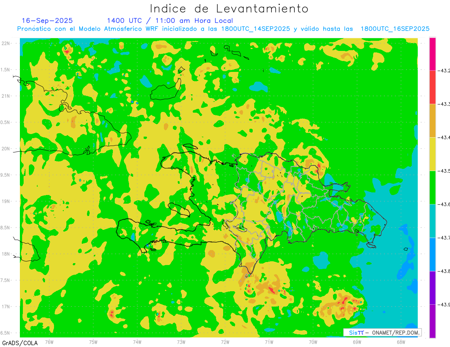
Task: Click the purple legend swatch between -43.8 and -43.9
Action: pyautogui.click(x=432, y=287)
